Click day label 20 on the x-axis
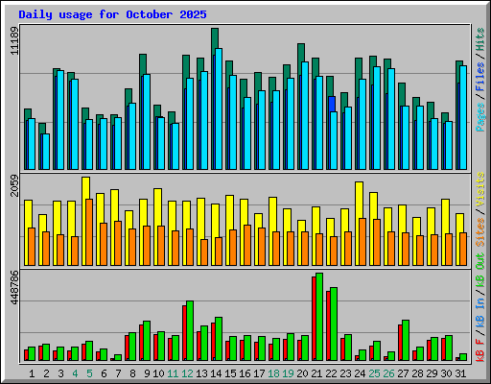 point(302,373)
